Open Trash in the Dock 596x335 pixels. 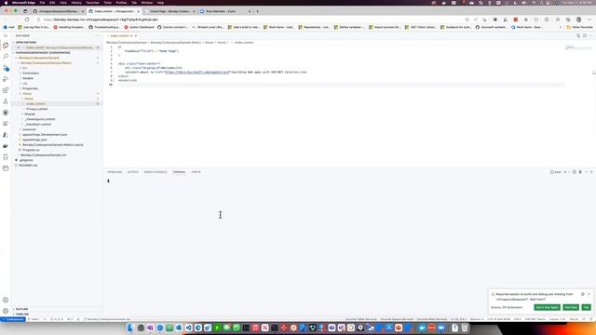point(465,328)
